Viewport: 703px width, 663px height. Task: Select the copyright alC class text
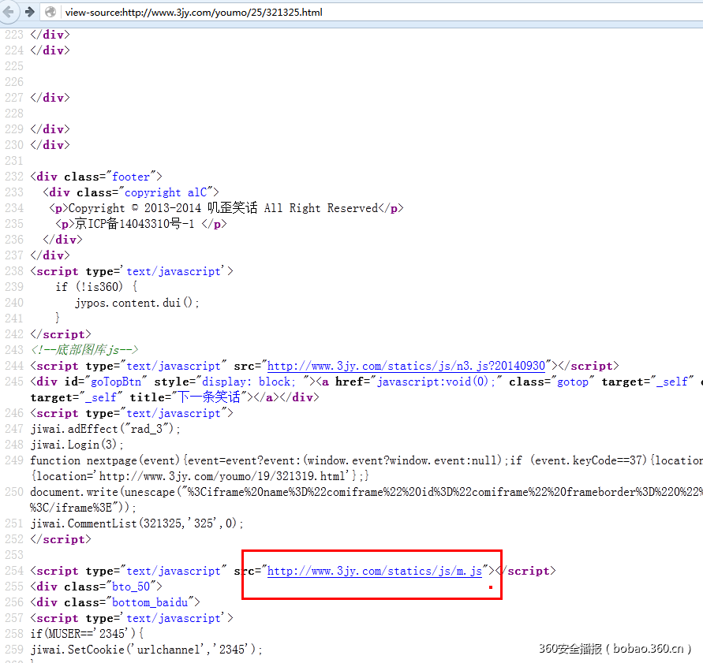click(166, 192)
